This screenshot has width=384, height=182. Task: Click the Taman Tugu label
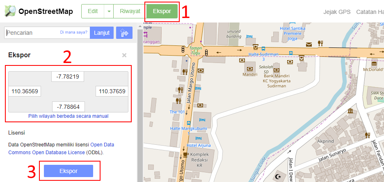(x=195, y=51)
